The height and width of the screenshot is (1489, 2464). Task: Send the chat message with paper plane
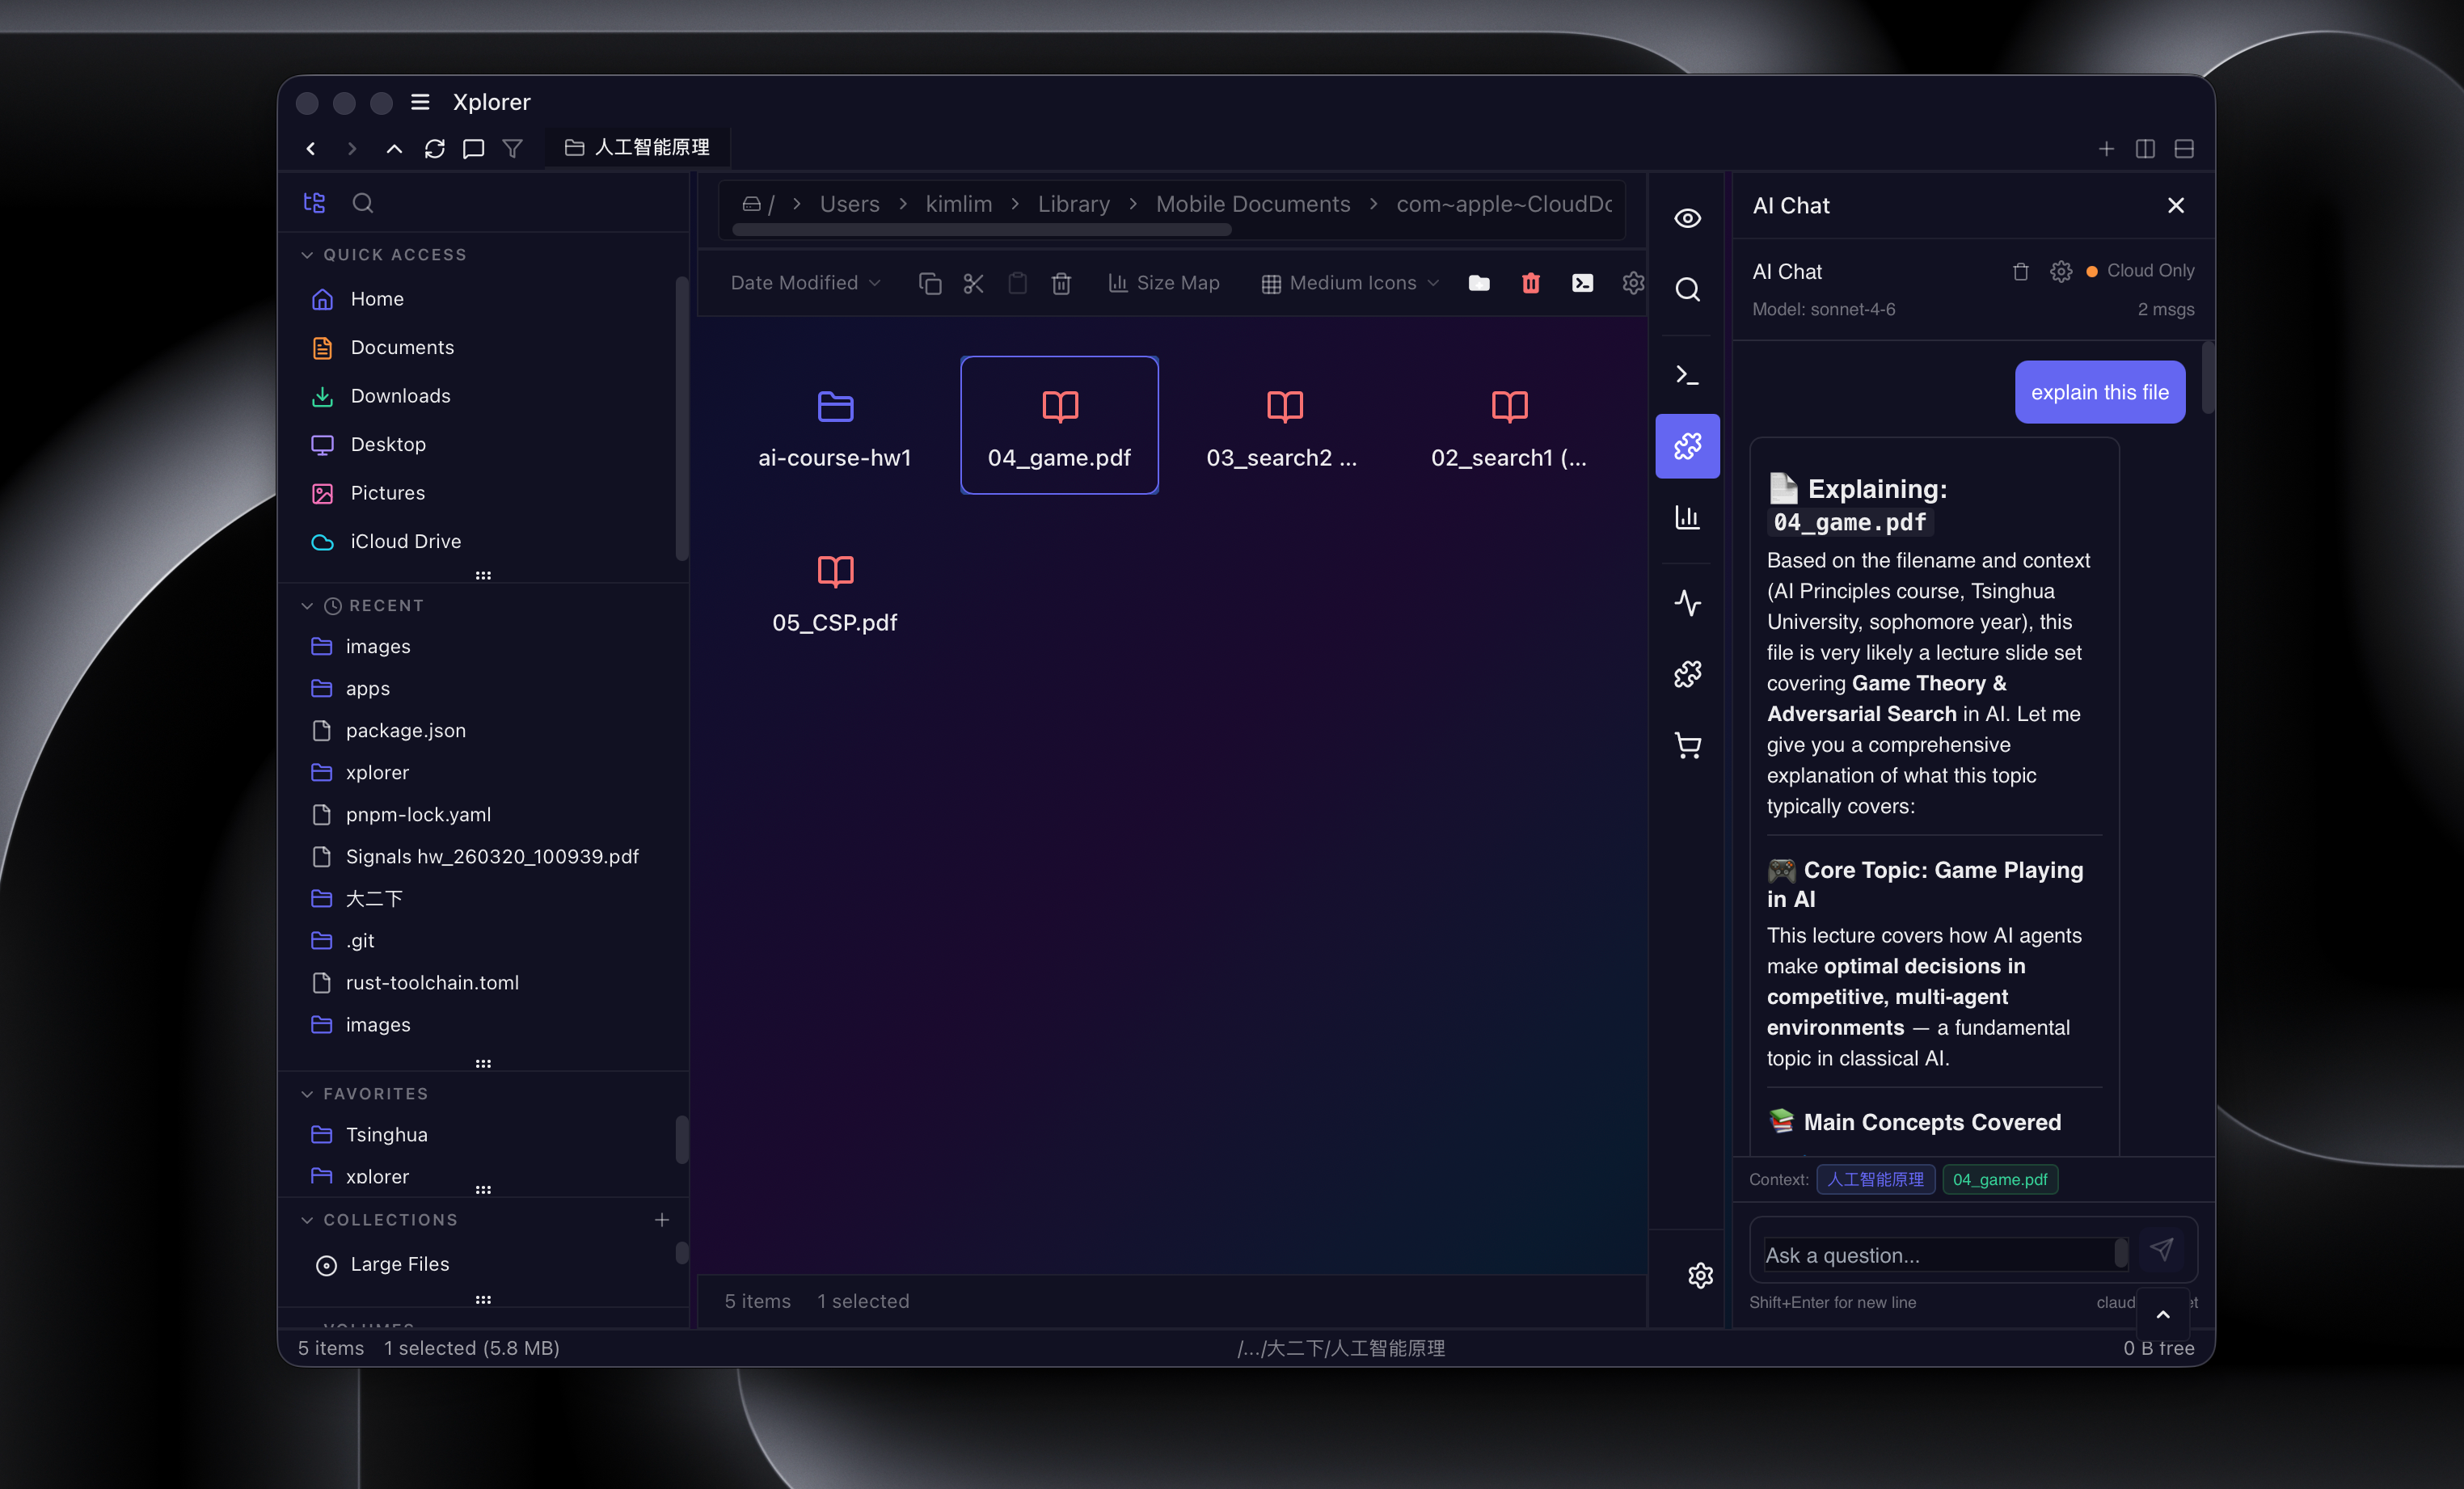pos(2161,1249)
